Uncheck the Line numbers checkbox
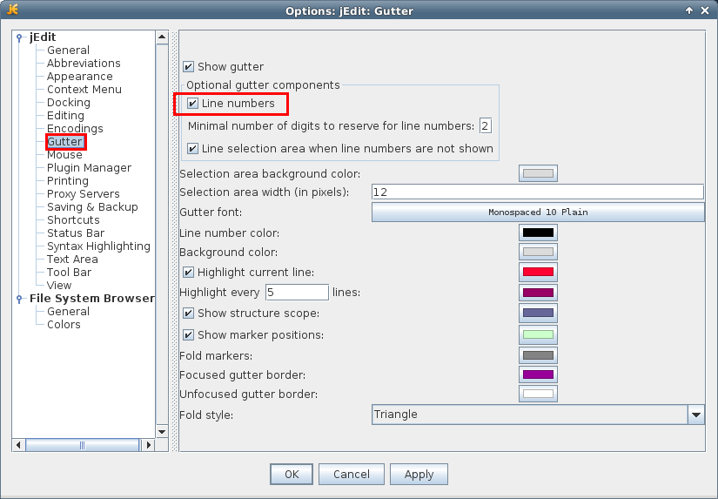Image resolution: width=718 pixels, height=499 pixels. tap(192, 104)
